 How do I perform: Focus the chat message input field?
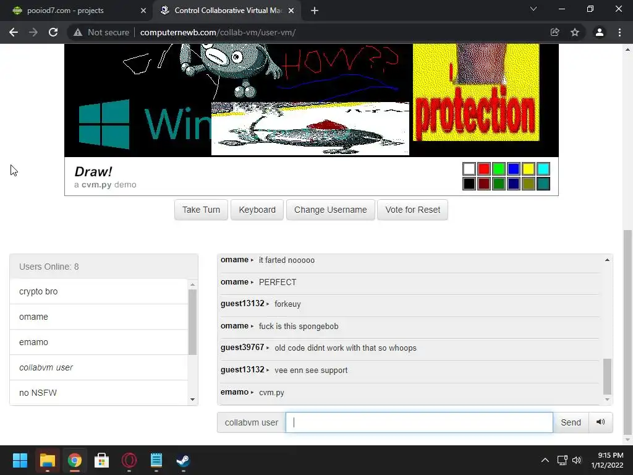point(419,422)
